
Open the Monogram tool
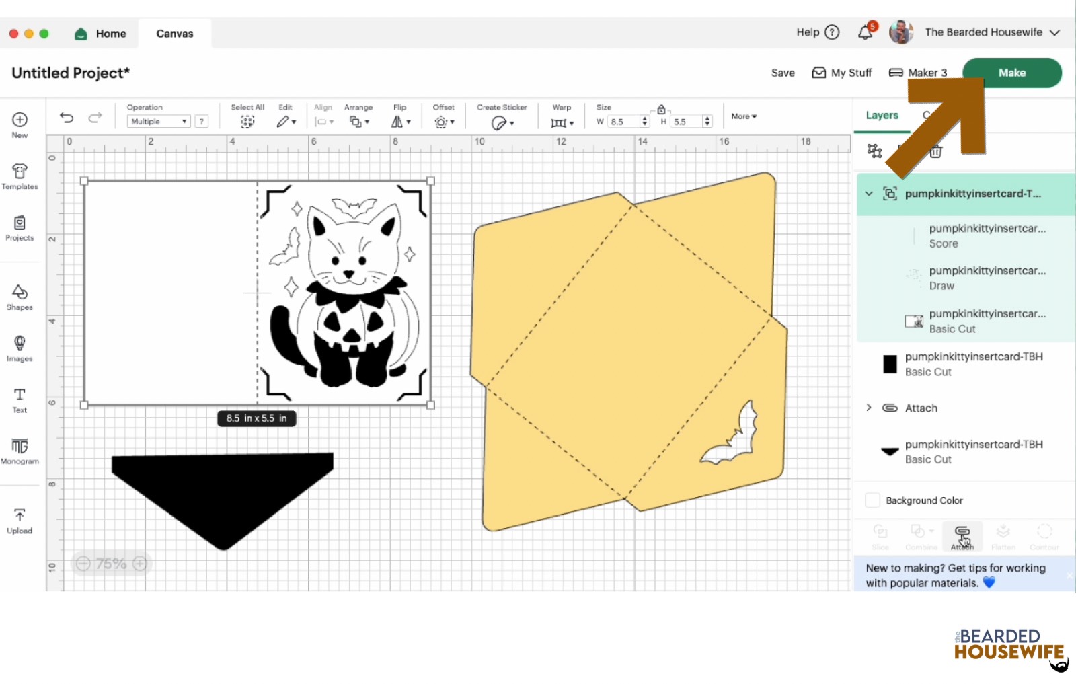pyautogui.click(x=20, y=451)
